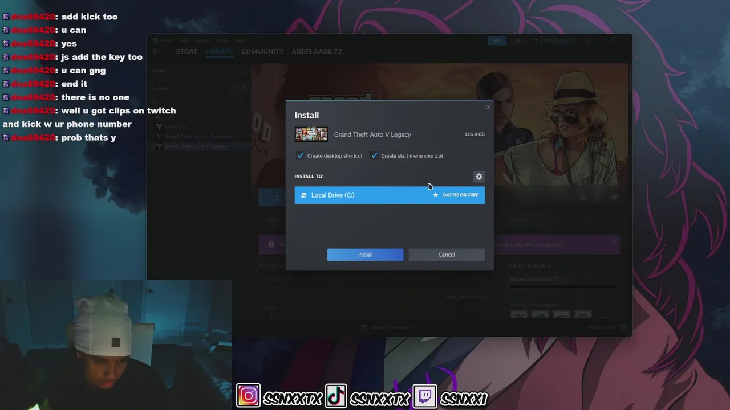Click the Grand Theft Auto V Legacy thumbnail
This screenshot has height=410, width=730.
(x=311, y=134)
